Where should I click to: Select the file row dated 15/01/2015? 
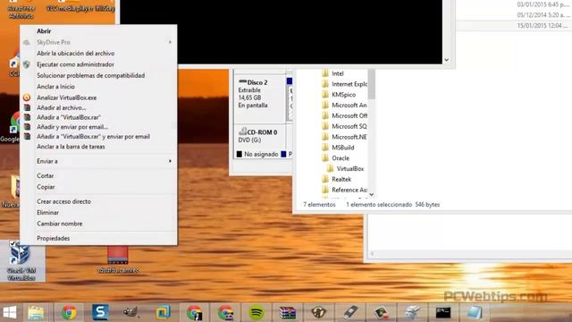(514, 26)
